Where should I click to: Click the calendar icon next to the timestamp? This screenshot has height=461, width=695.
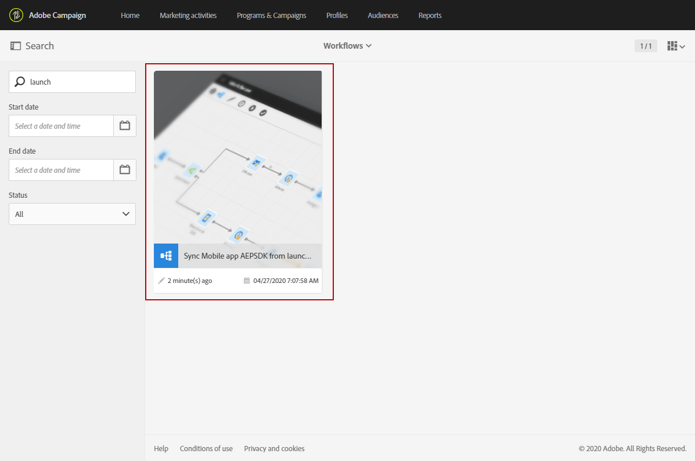pyautogui.click(x=246, y=280)
